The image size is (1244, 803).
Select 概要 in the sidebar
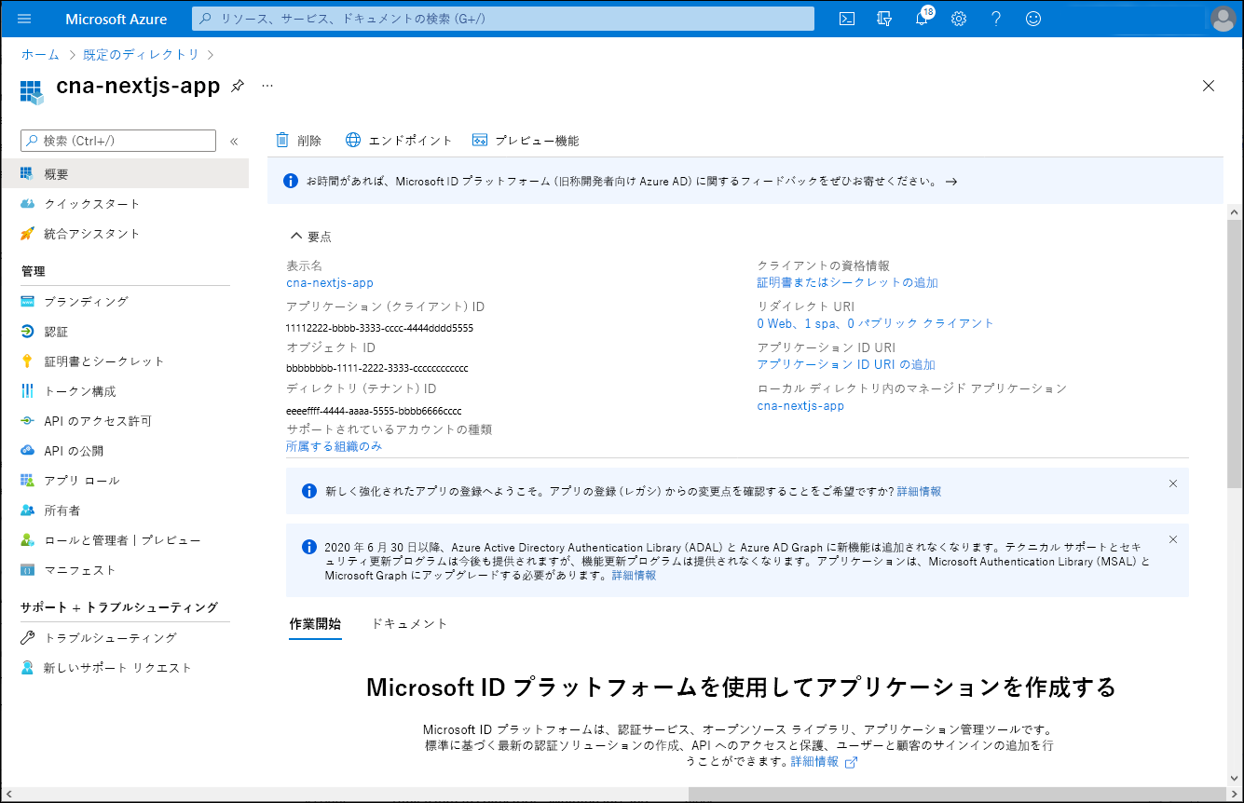pyautogui.click(x=124, y=174)
